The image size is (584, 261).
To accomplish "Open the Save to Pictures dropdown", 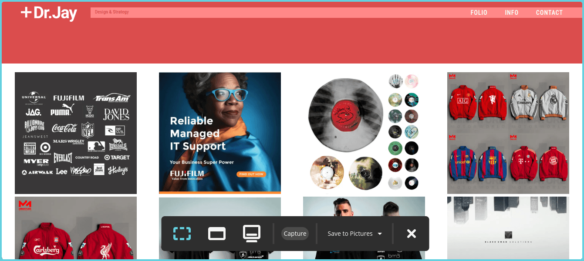I will [x=355, y=234].
